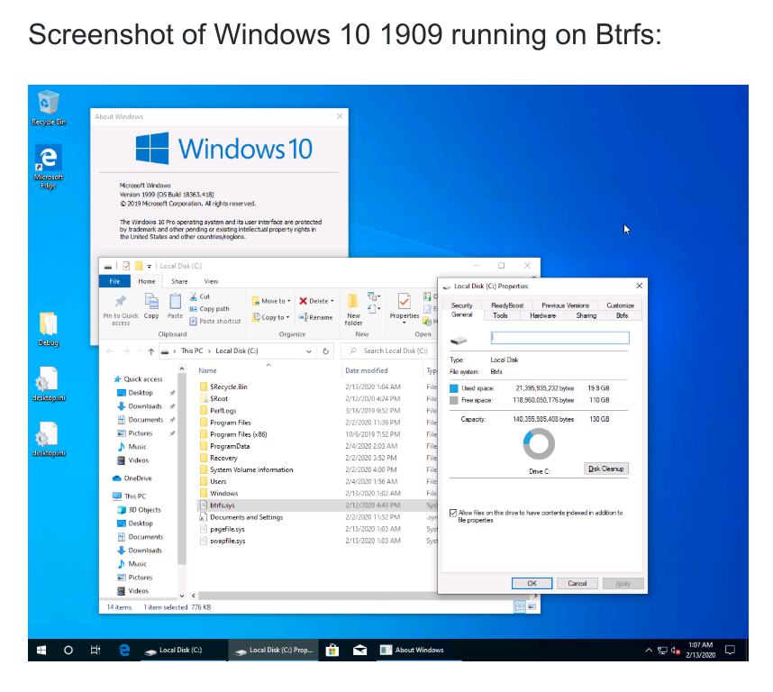
Task: Open the Action Center notification icon
Action: [x=730, y=651]
